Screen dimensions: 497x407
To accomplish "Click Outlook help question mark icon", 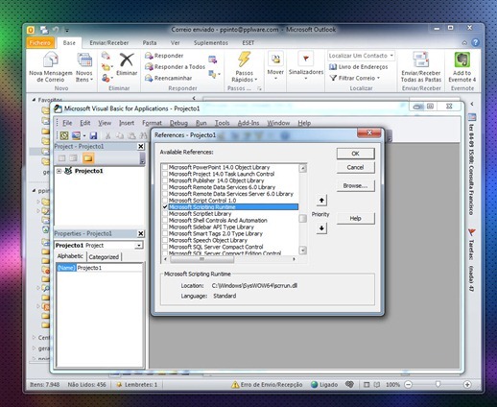I will 475,42.
